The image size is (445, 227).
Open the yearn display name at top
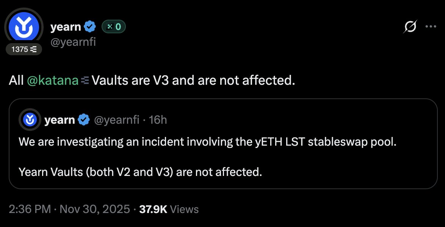coord(66,27)
